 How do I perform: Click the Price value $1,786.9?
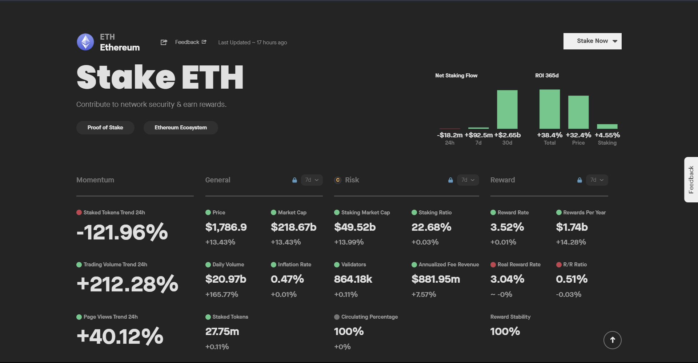coord(226,227)
